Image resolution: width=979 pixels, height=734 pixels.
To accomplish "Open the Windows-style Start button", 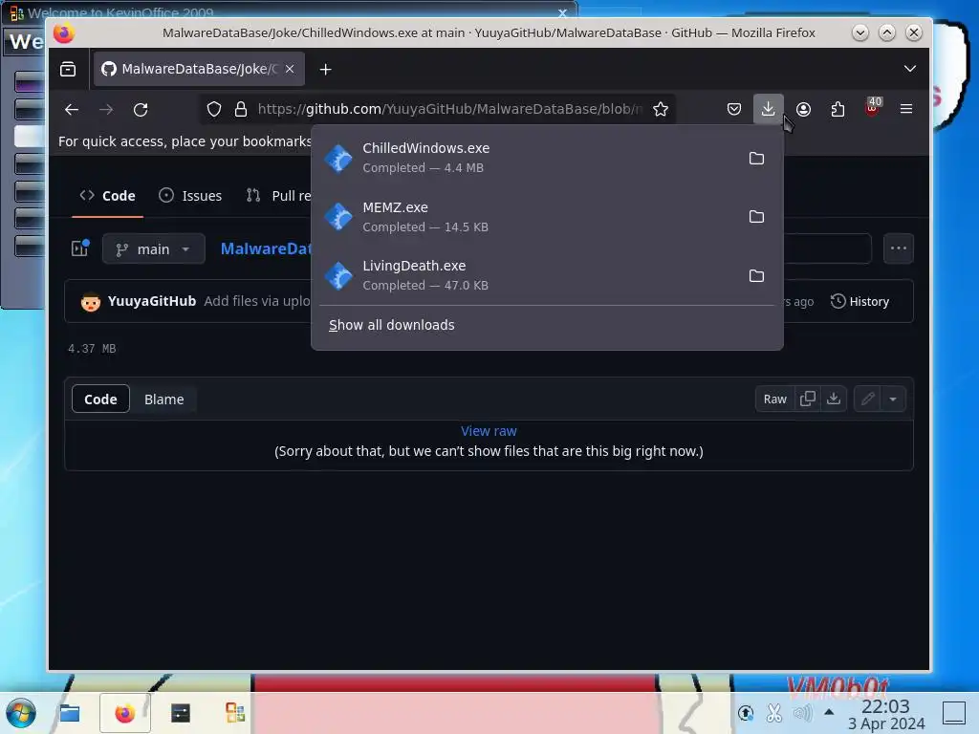I will (21, 712).
